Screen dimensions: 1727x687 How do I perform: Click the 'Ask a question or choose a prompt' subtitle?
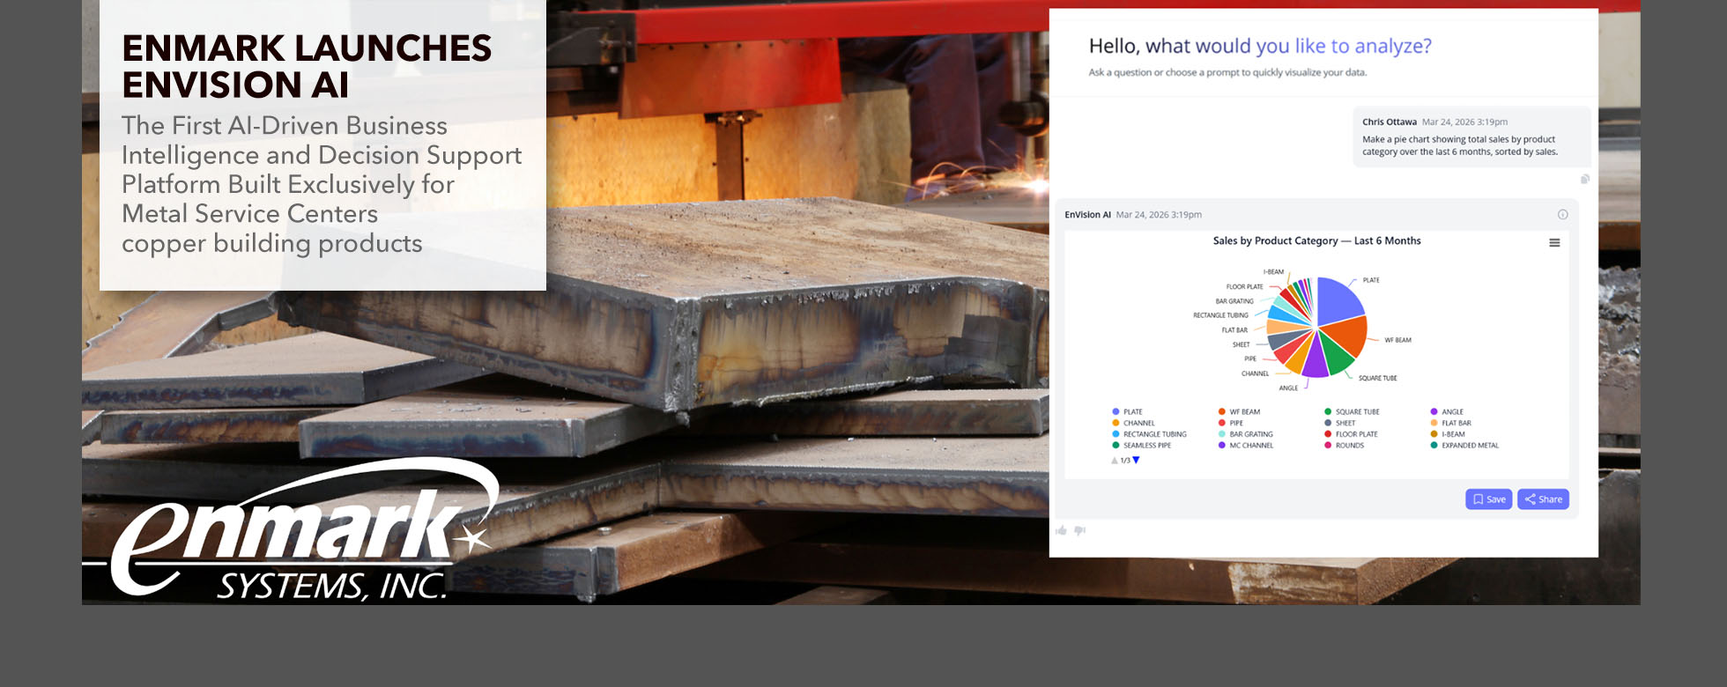click(1227, 73)
